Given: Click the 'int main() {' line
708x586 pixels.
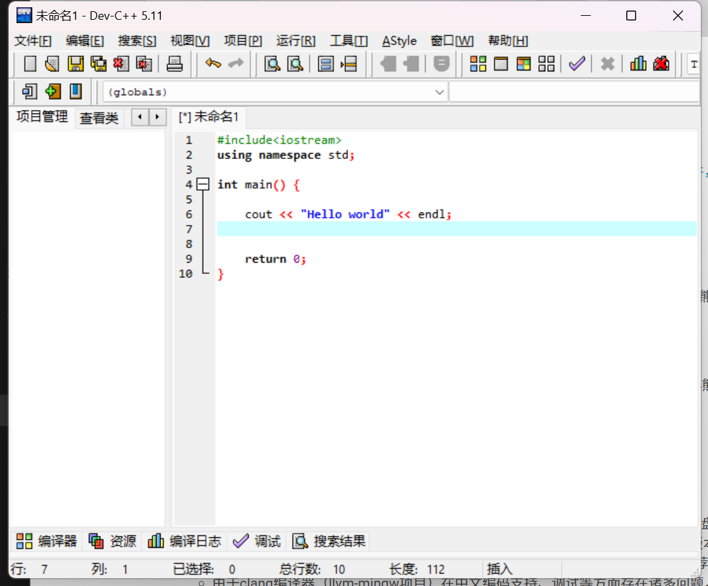Looking at the screenshot, I should (x=258, y=185).
